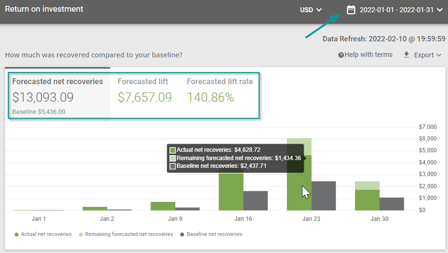Expand the Export menu chevron

click(439, 55)
